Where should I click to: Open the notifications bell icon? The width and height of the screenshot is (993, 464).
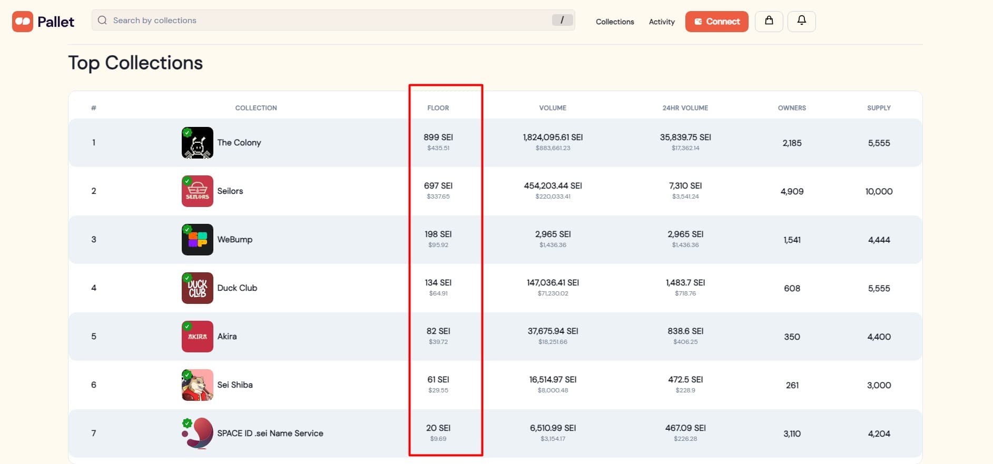click(801, 21)
